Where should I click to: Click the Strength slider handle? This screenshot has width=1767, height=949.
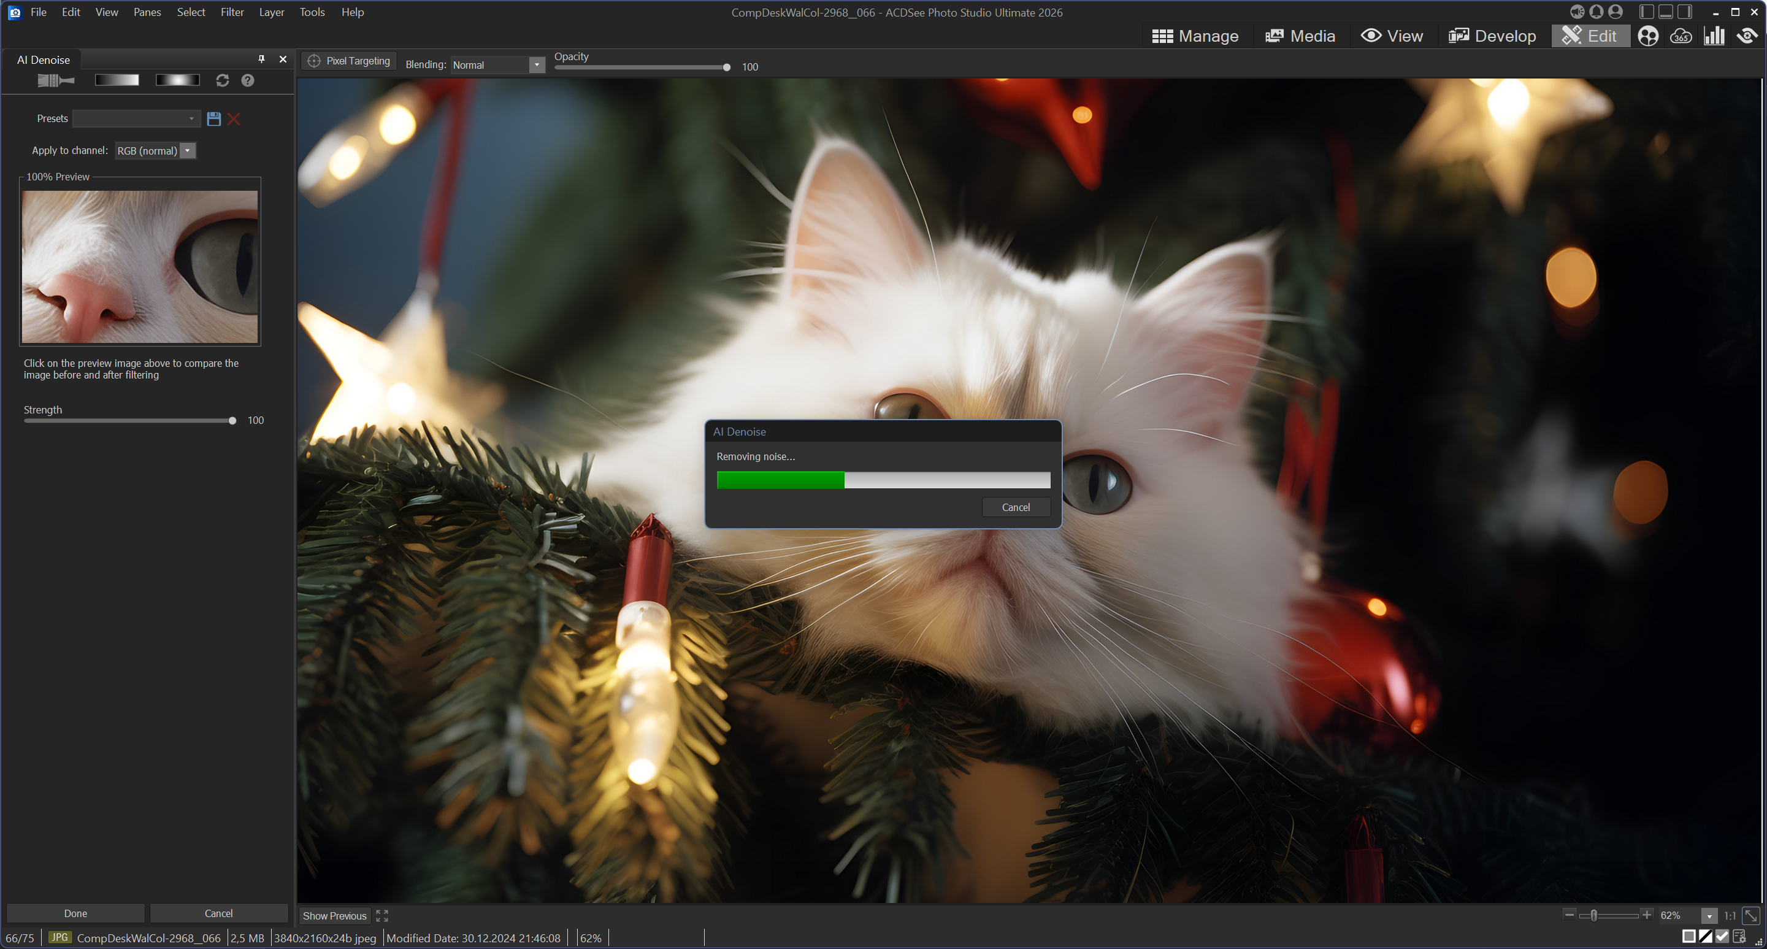pyautogui.click(x=232, y=421)
